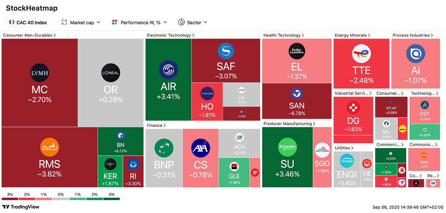
Task: Click the EssilorLuxottica logo on the EL tile
Action: (x=297, y=51)
